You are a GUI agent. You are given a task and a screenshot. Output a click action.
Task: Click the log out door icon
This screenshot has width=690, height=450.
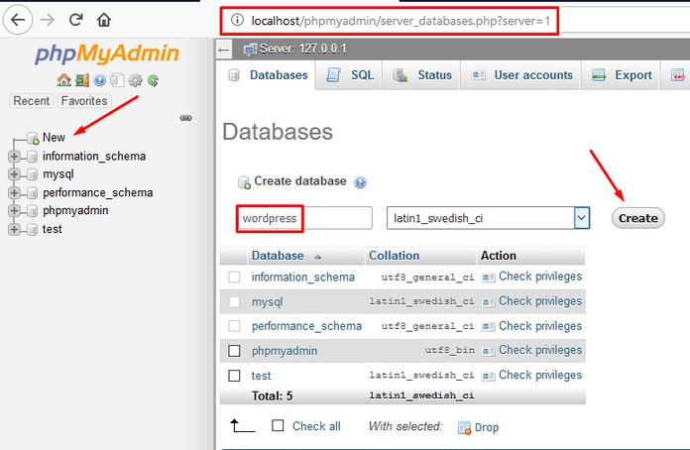pos(82,80)
